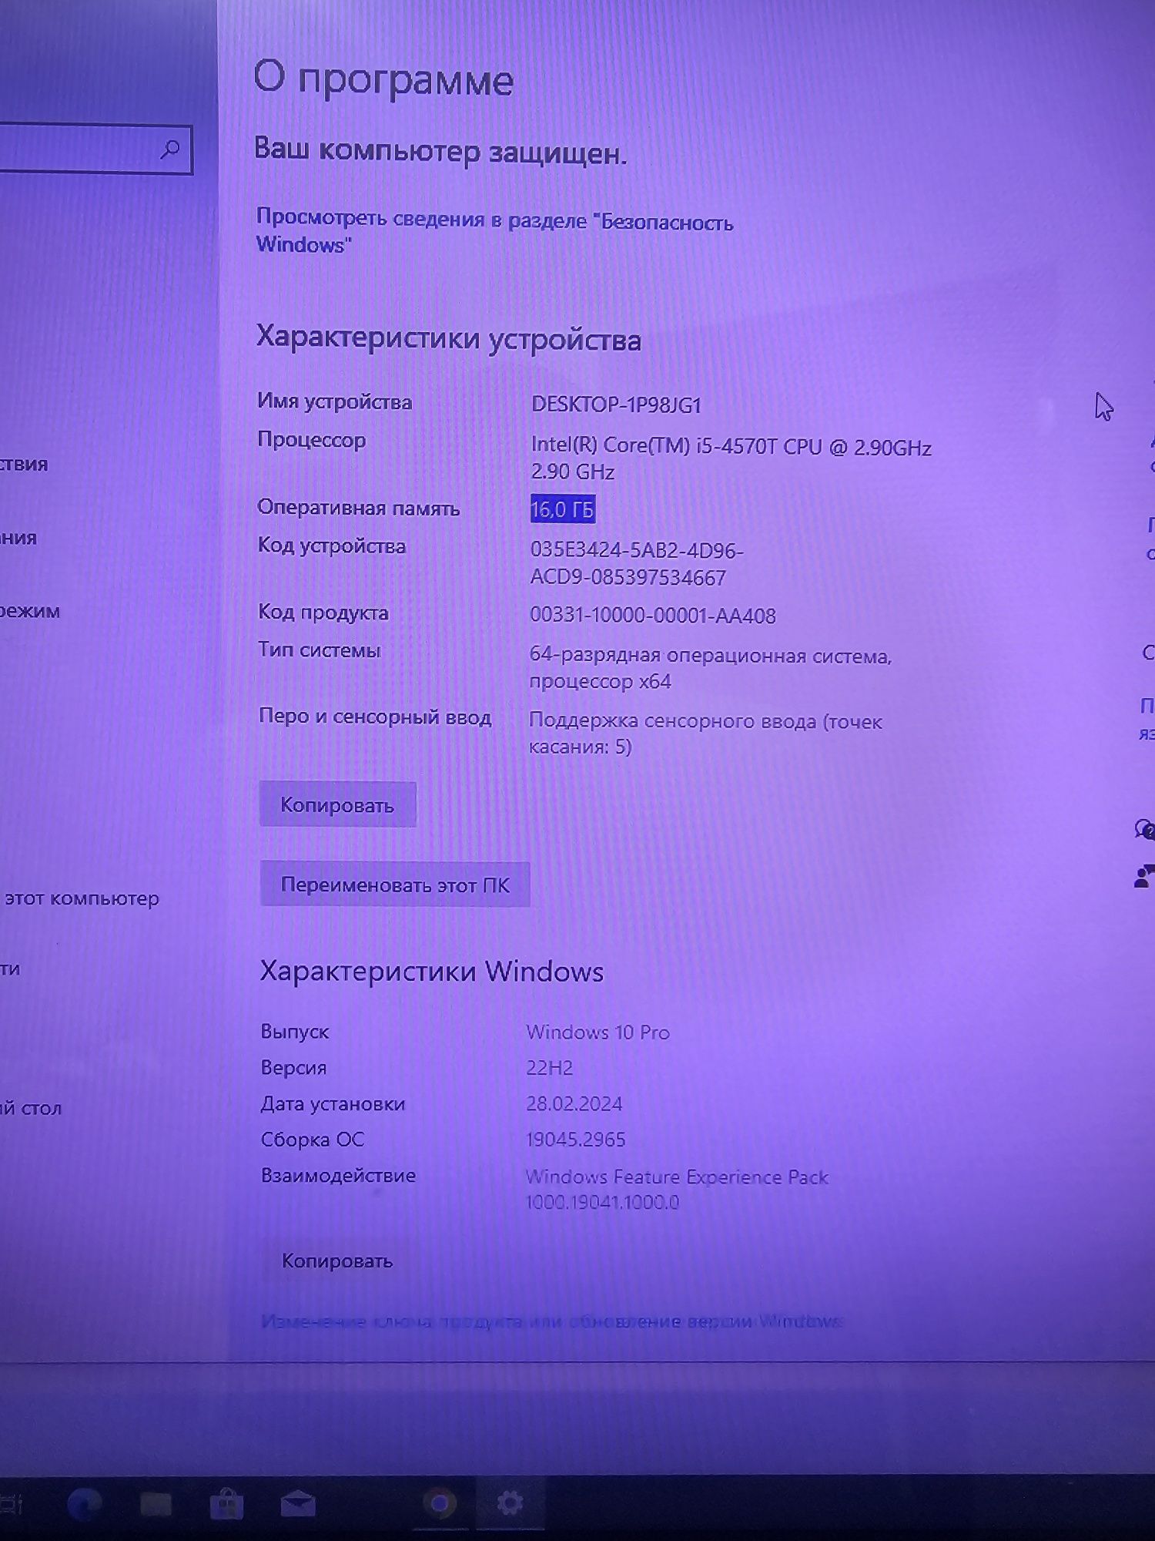Switch to Google Chrome on the taskbar

click(440, 1503)
